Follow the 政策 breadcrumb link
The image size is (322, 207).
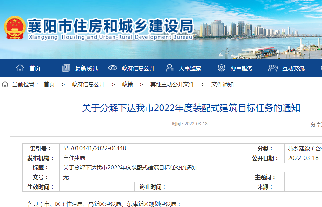(x=128, y=85)
